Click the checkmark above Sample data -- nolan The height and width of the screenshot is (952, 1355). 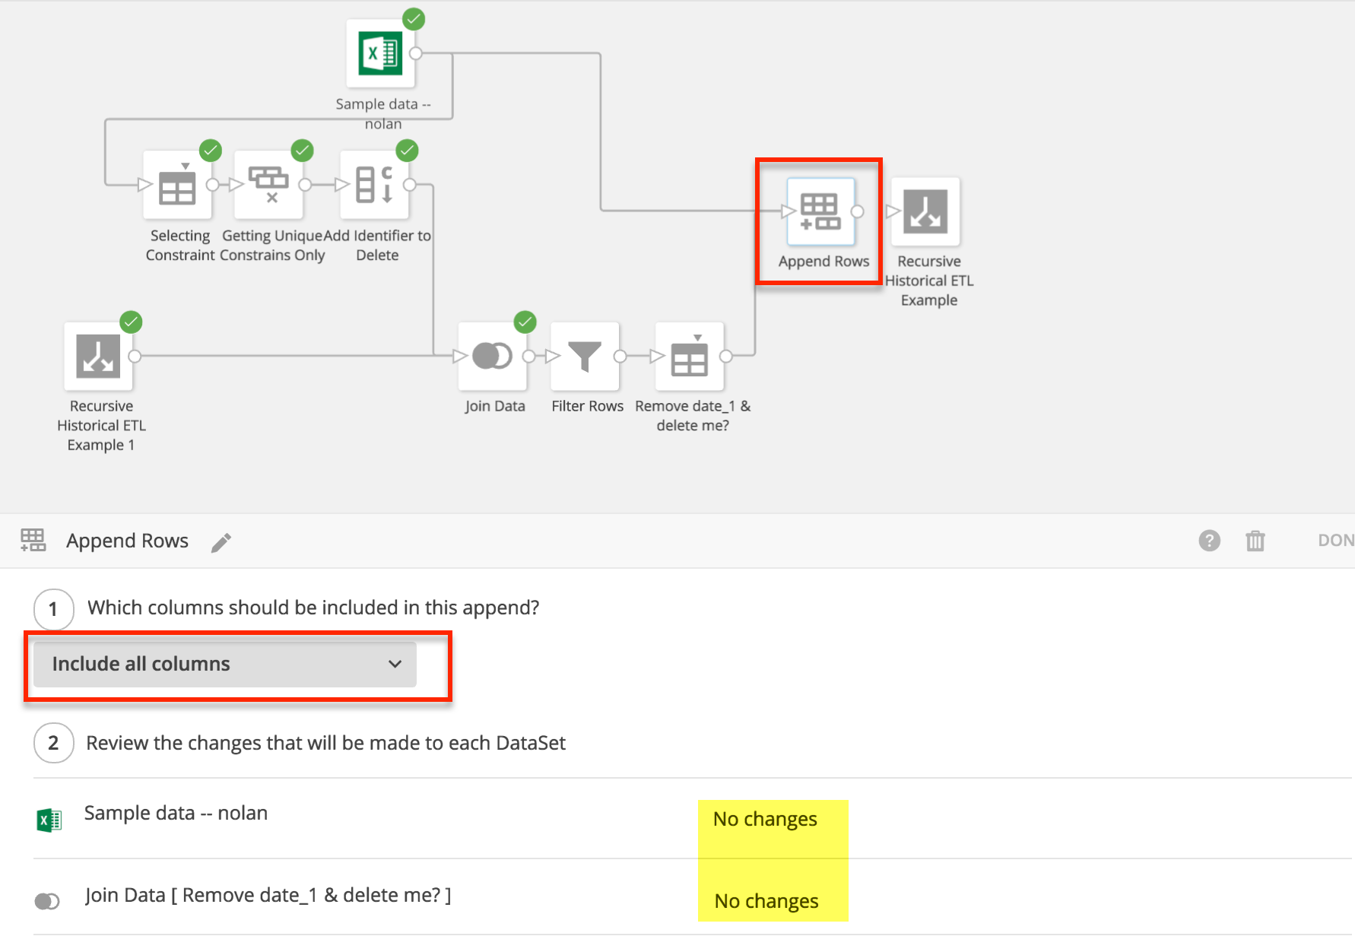[x=414, y=20]
